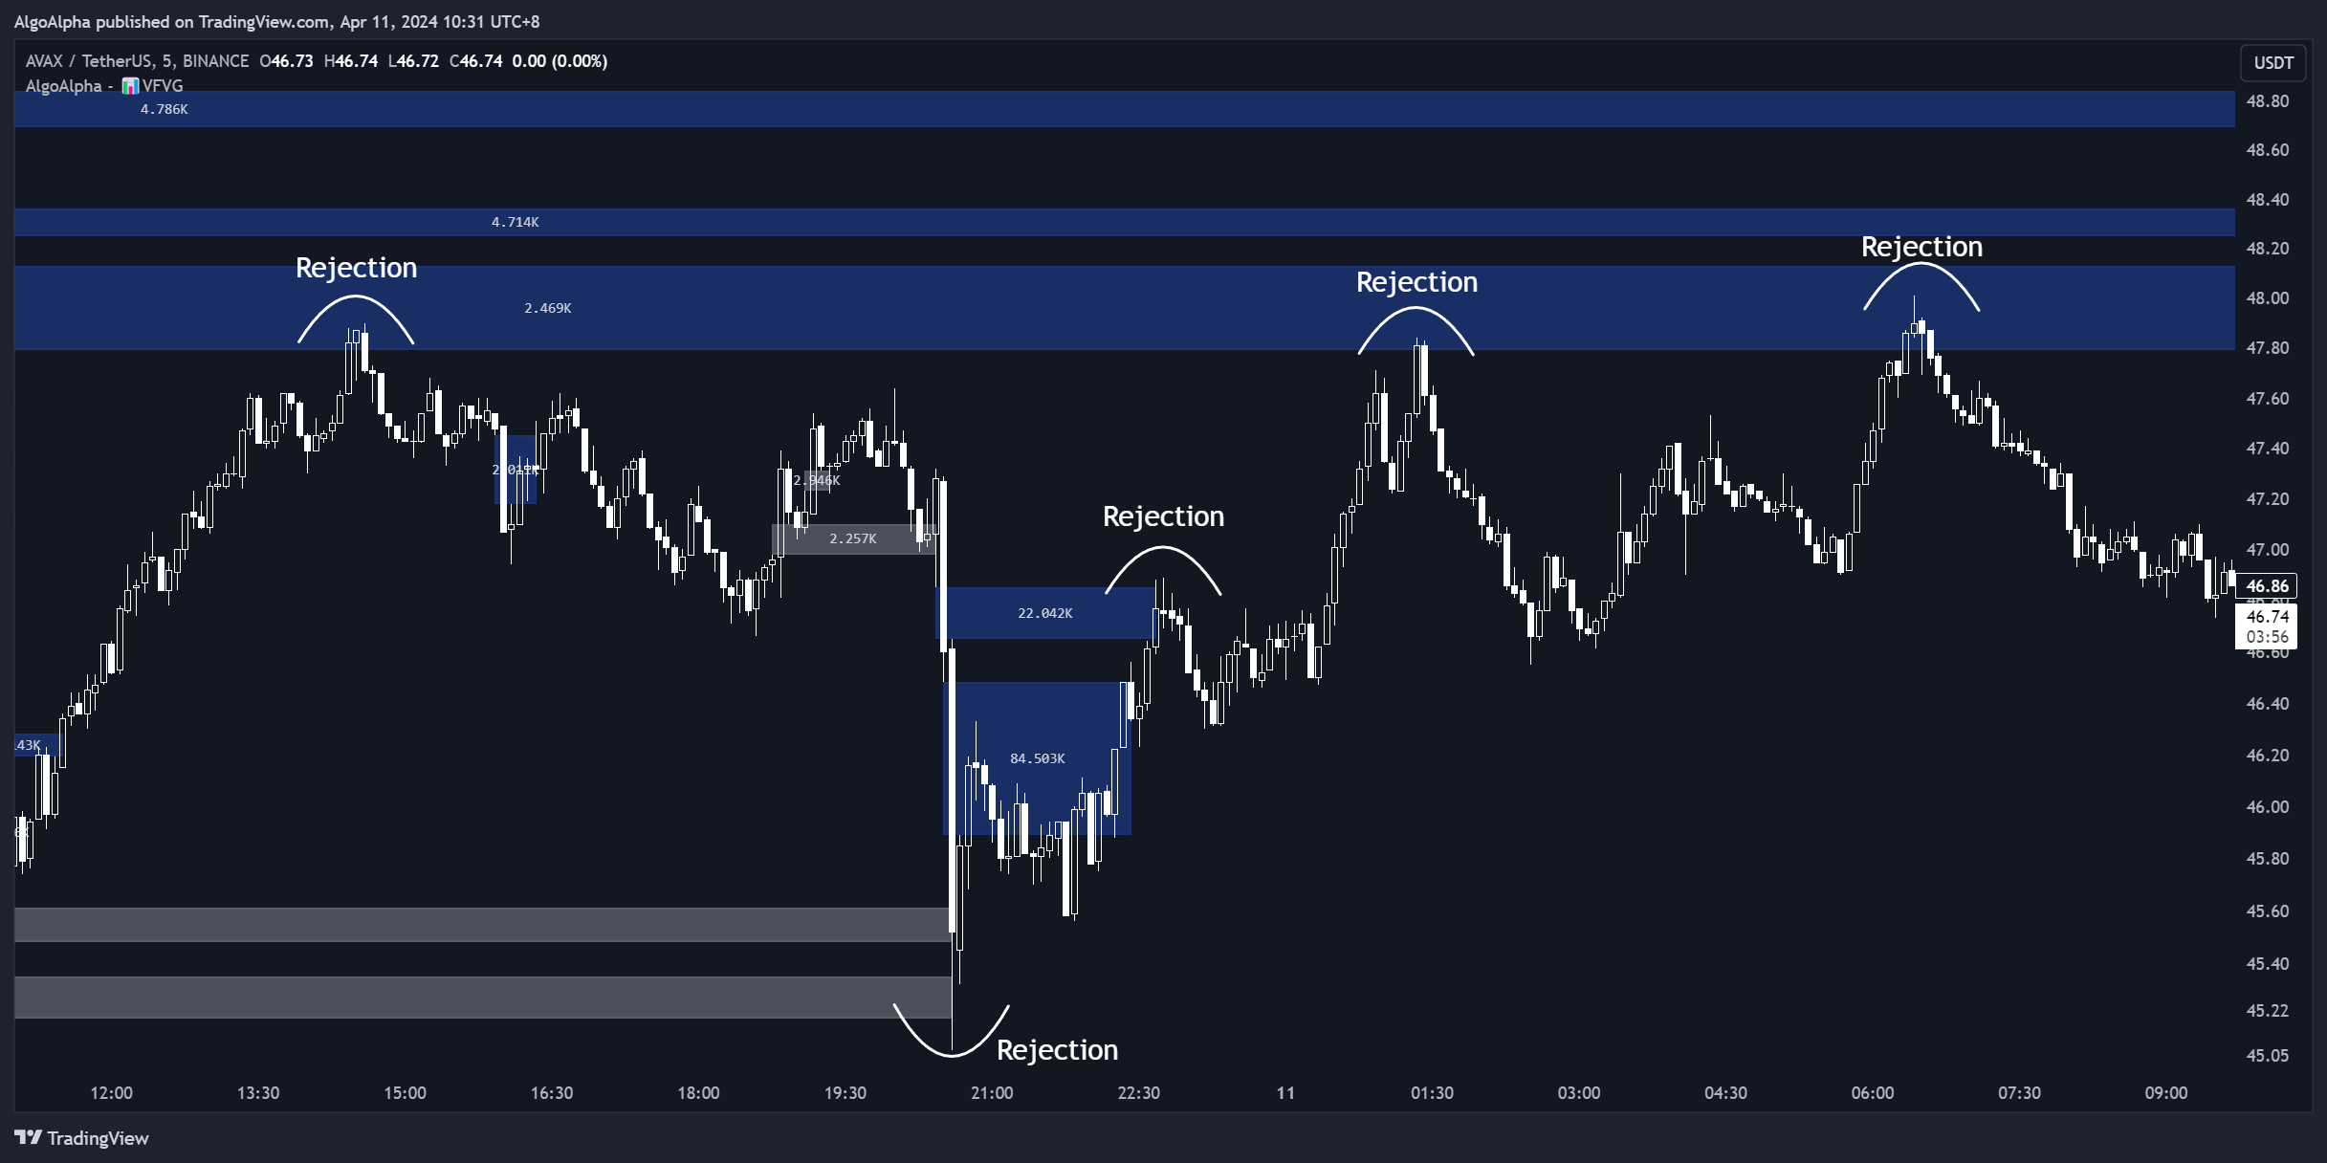Click the high value H46.74

tap(350, 61)
